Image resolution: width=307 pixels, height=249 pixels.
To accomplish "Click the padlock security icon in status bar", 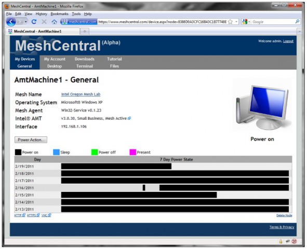I will (x=281, y=241).
